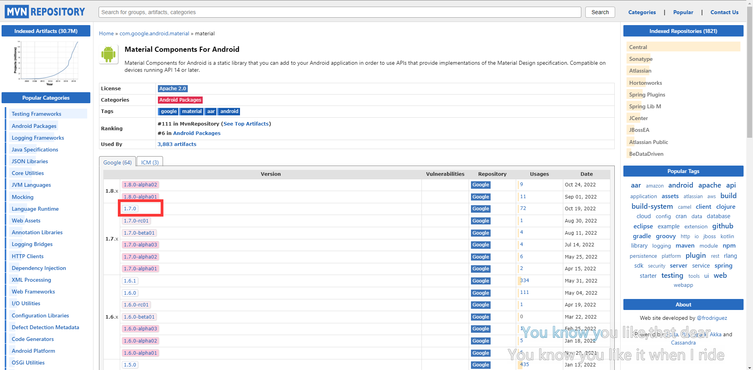Click the red Android Packages category badge
753x370 pixels.
[180, 100]
